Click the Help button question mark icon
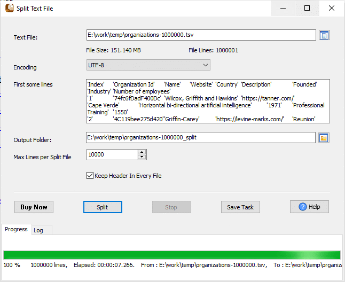 pyautogui.click(x=302, y=207)
